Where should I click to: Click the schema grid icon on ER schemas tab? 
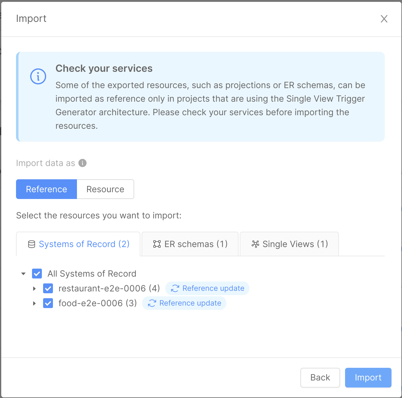tap(157, 244)
